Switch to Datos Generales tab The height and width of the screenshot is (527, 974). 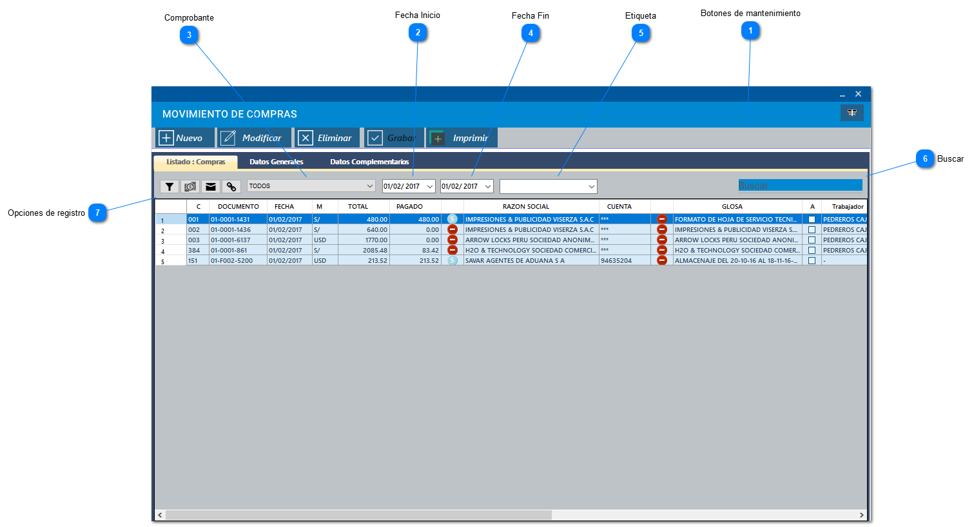tap(277, 162)
